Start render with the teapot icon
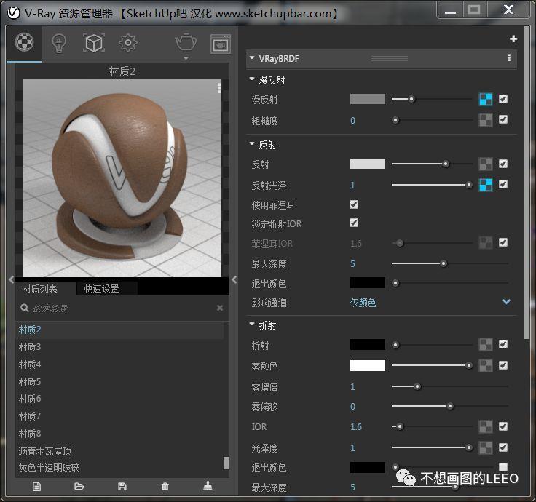This screenshot has height=502, width=536. click(x=186, y=42)
